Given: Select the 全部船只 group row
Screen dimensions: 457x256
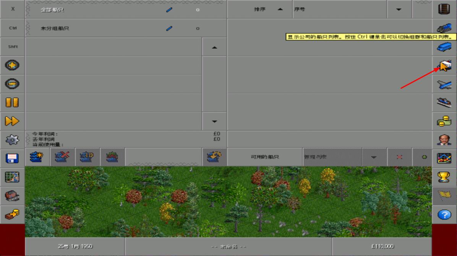Looking at the screenshot, I should [96, 10].
